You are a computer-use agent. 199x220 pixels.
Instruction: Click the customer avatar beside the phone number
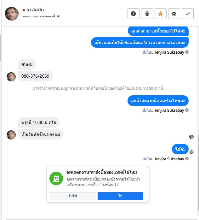pos(11,77)
